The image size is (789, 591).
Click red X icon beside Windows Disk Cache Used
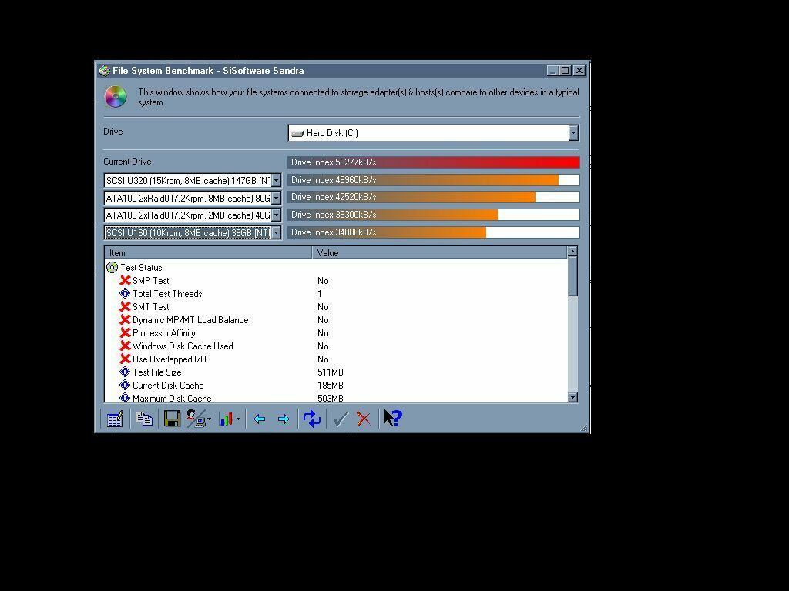tap(126, 346)
